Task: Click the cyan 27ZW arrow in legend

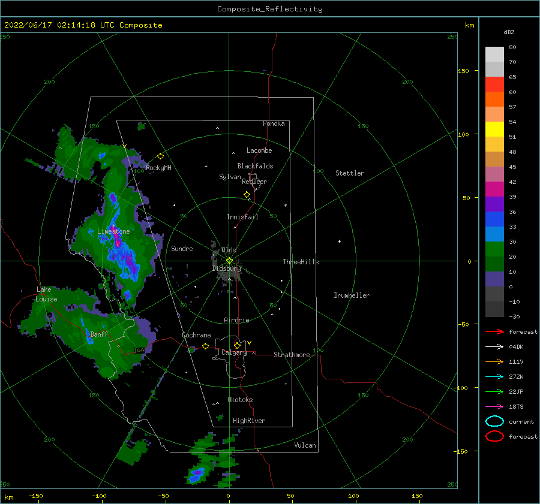Action: pyautogui.click(x=494, y=377)
